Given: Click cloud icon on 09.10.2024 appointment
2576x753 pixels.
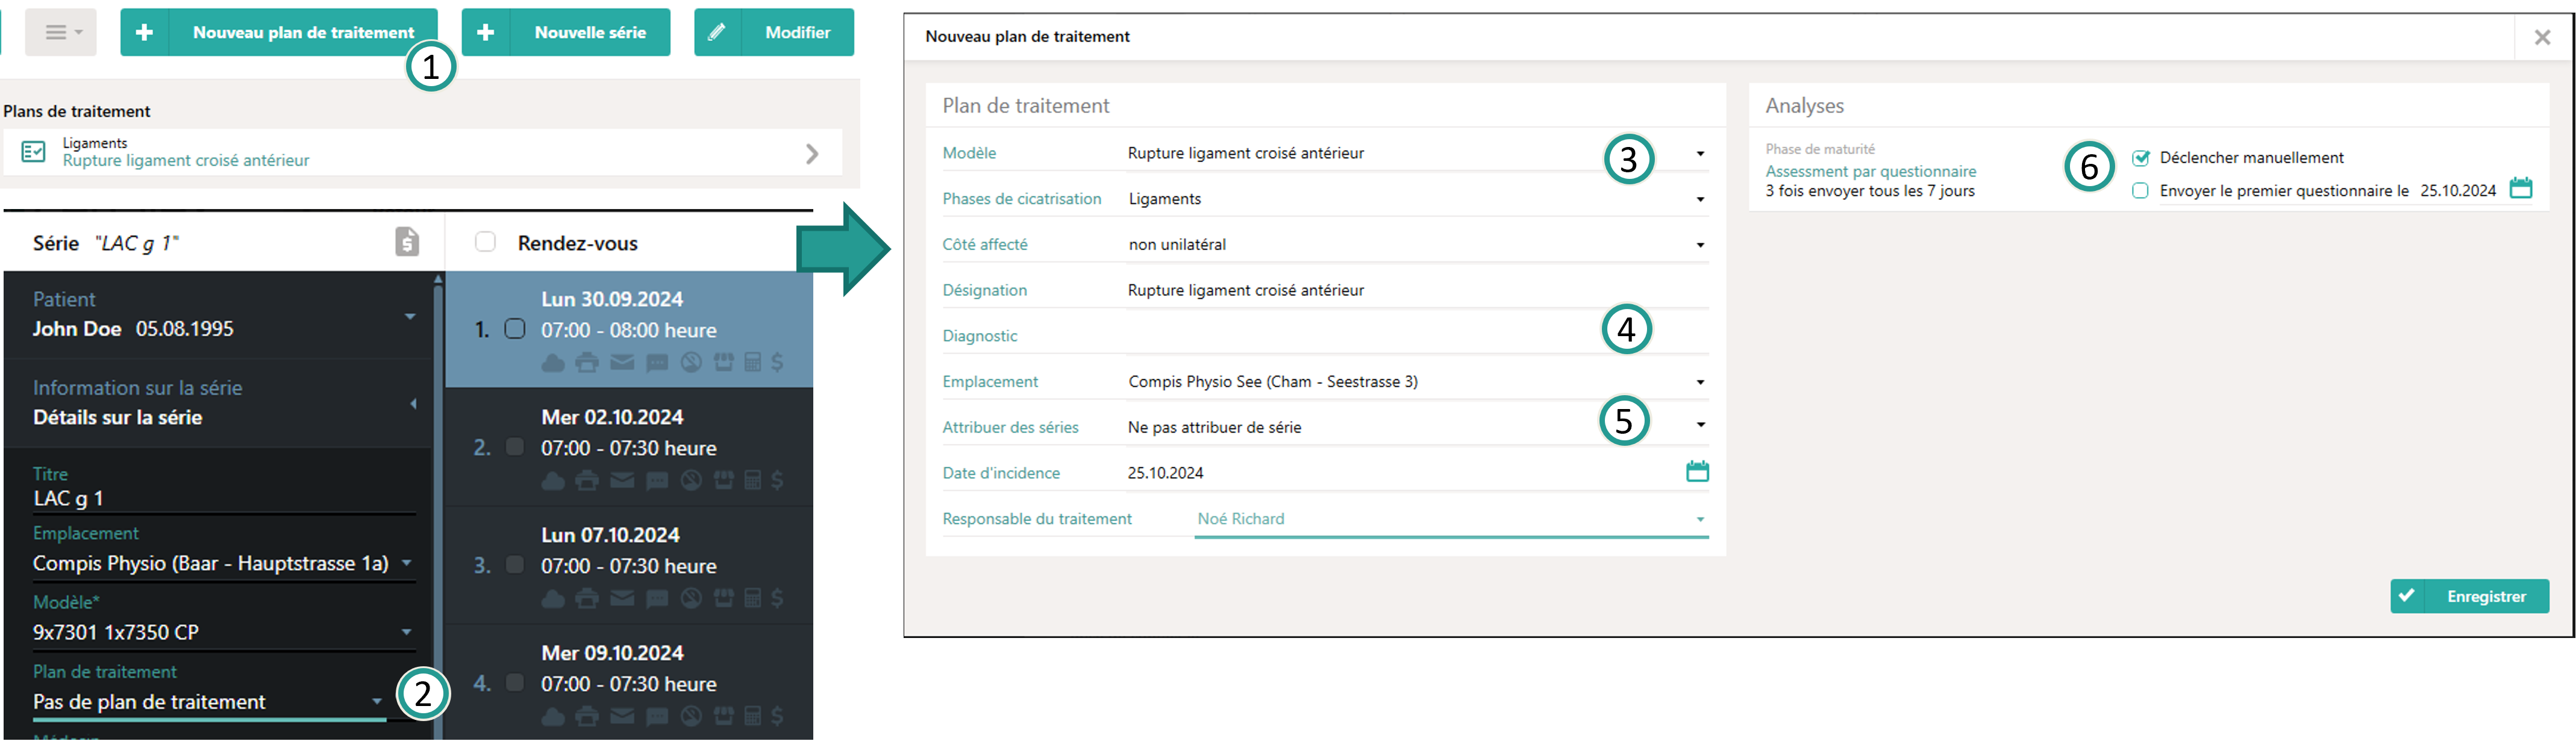Looking at the screenshot, I should [x=553, y=717].
